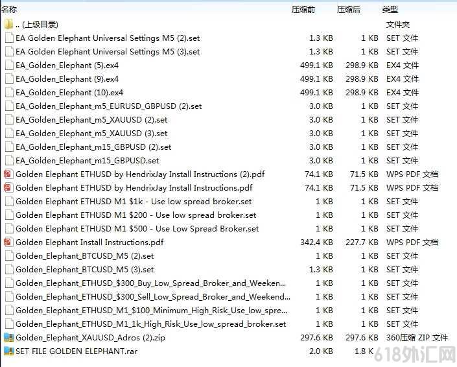The height and width of the screenshot is (367, 457).
Task: Click file icon of EA_Golden_Elephant_m15_GBPUSD (2).set
Action: point(9,147)
